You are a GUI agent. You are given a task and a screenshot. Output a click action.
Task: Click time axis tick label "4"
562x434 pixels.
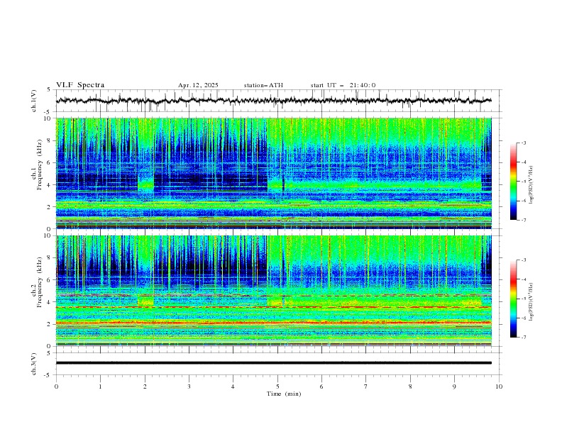233,386
